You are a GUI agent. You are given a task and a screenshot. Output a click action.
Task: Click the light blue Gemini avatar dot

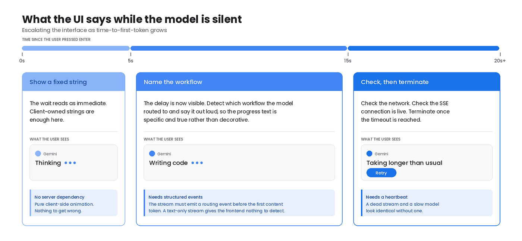(38, 154)
